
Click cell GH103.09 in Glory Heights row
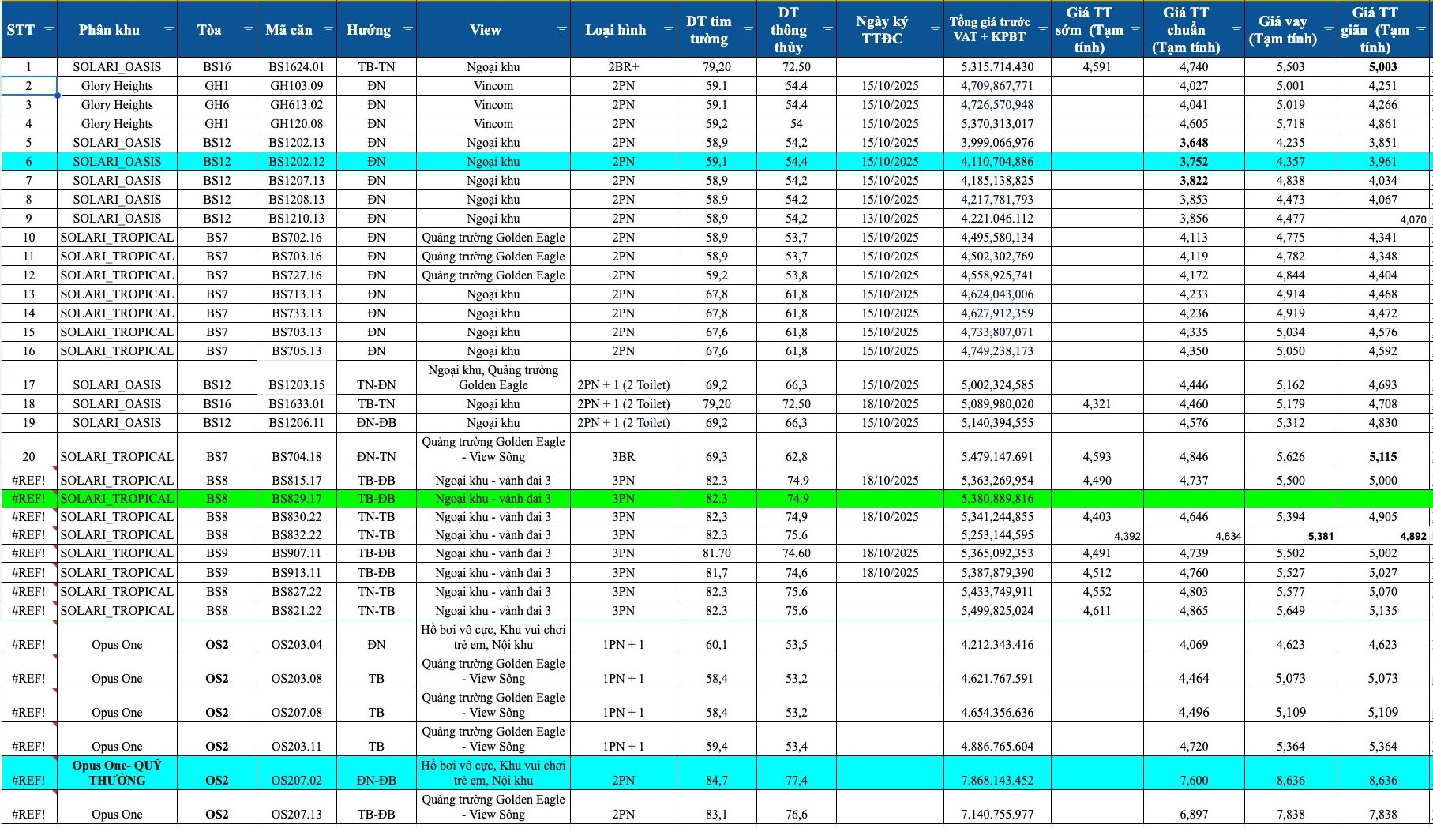(x=296, y=86)
